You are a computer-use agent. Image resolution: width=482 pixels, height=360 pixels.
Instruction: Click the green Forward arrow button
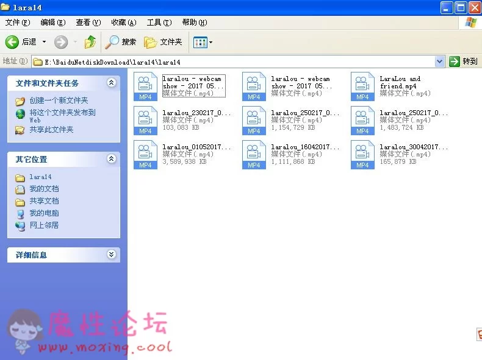point(60,42)
